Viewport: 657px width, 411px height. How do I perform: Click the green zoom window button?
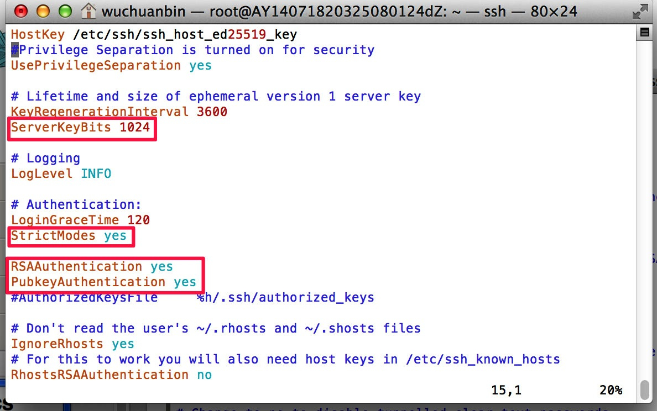point(65,11)
